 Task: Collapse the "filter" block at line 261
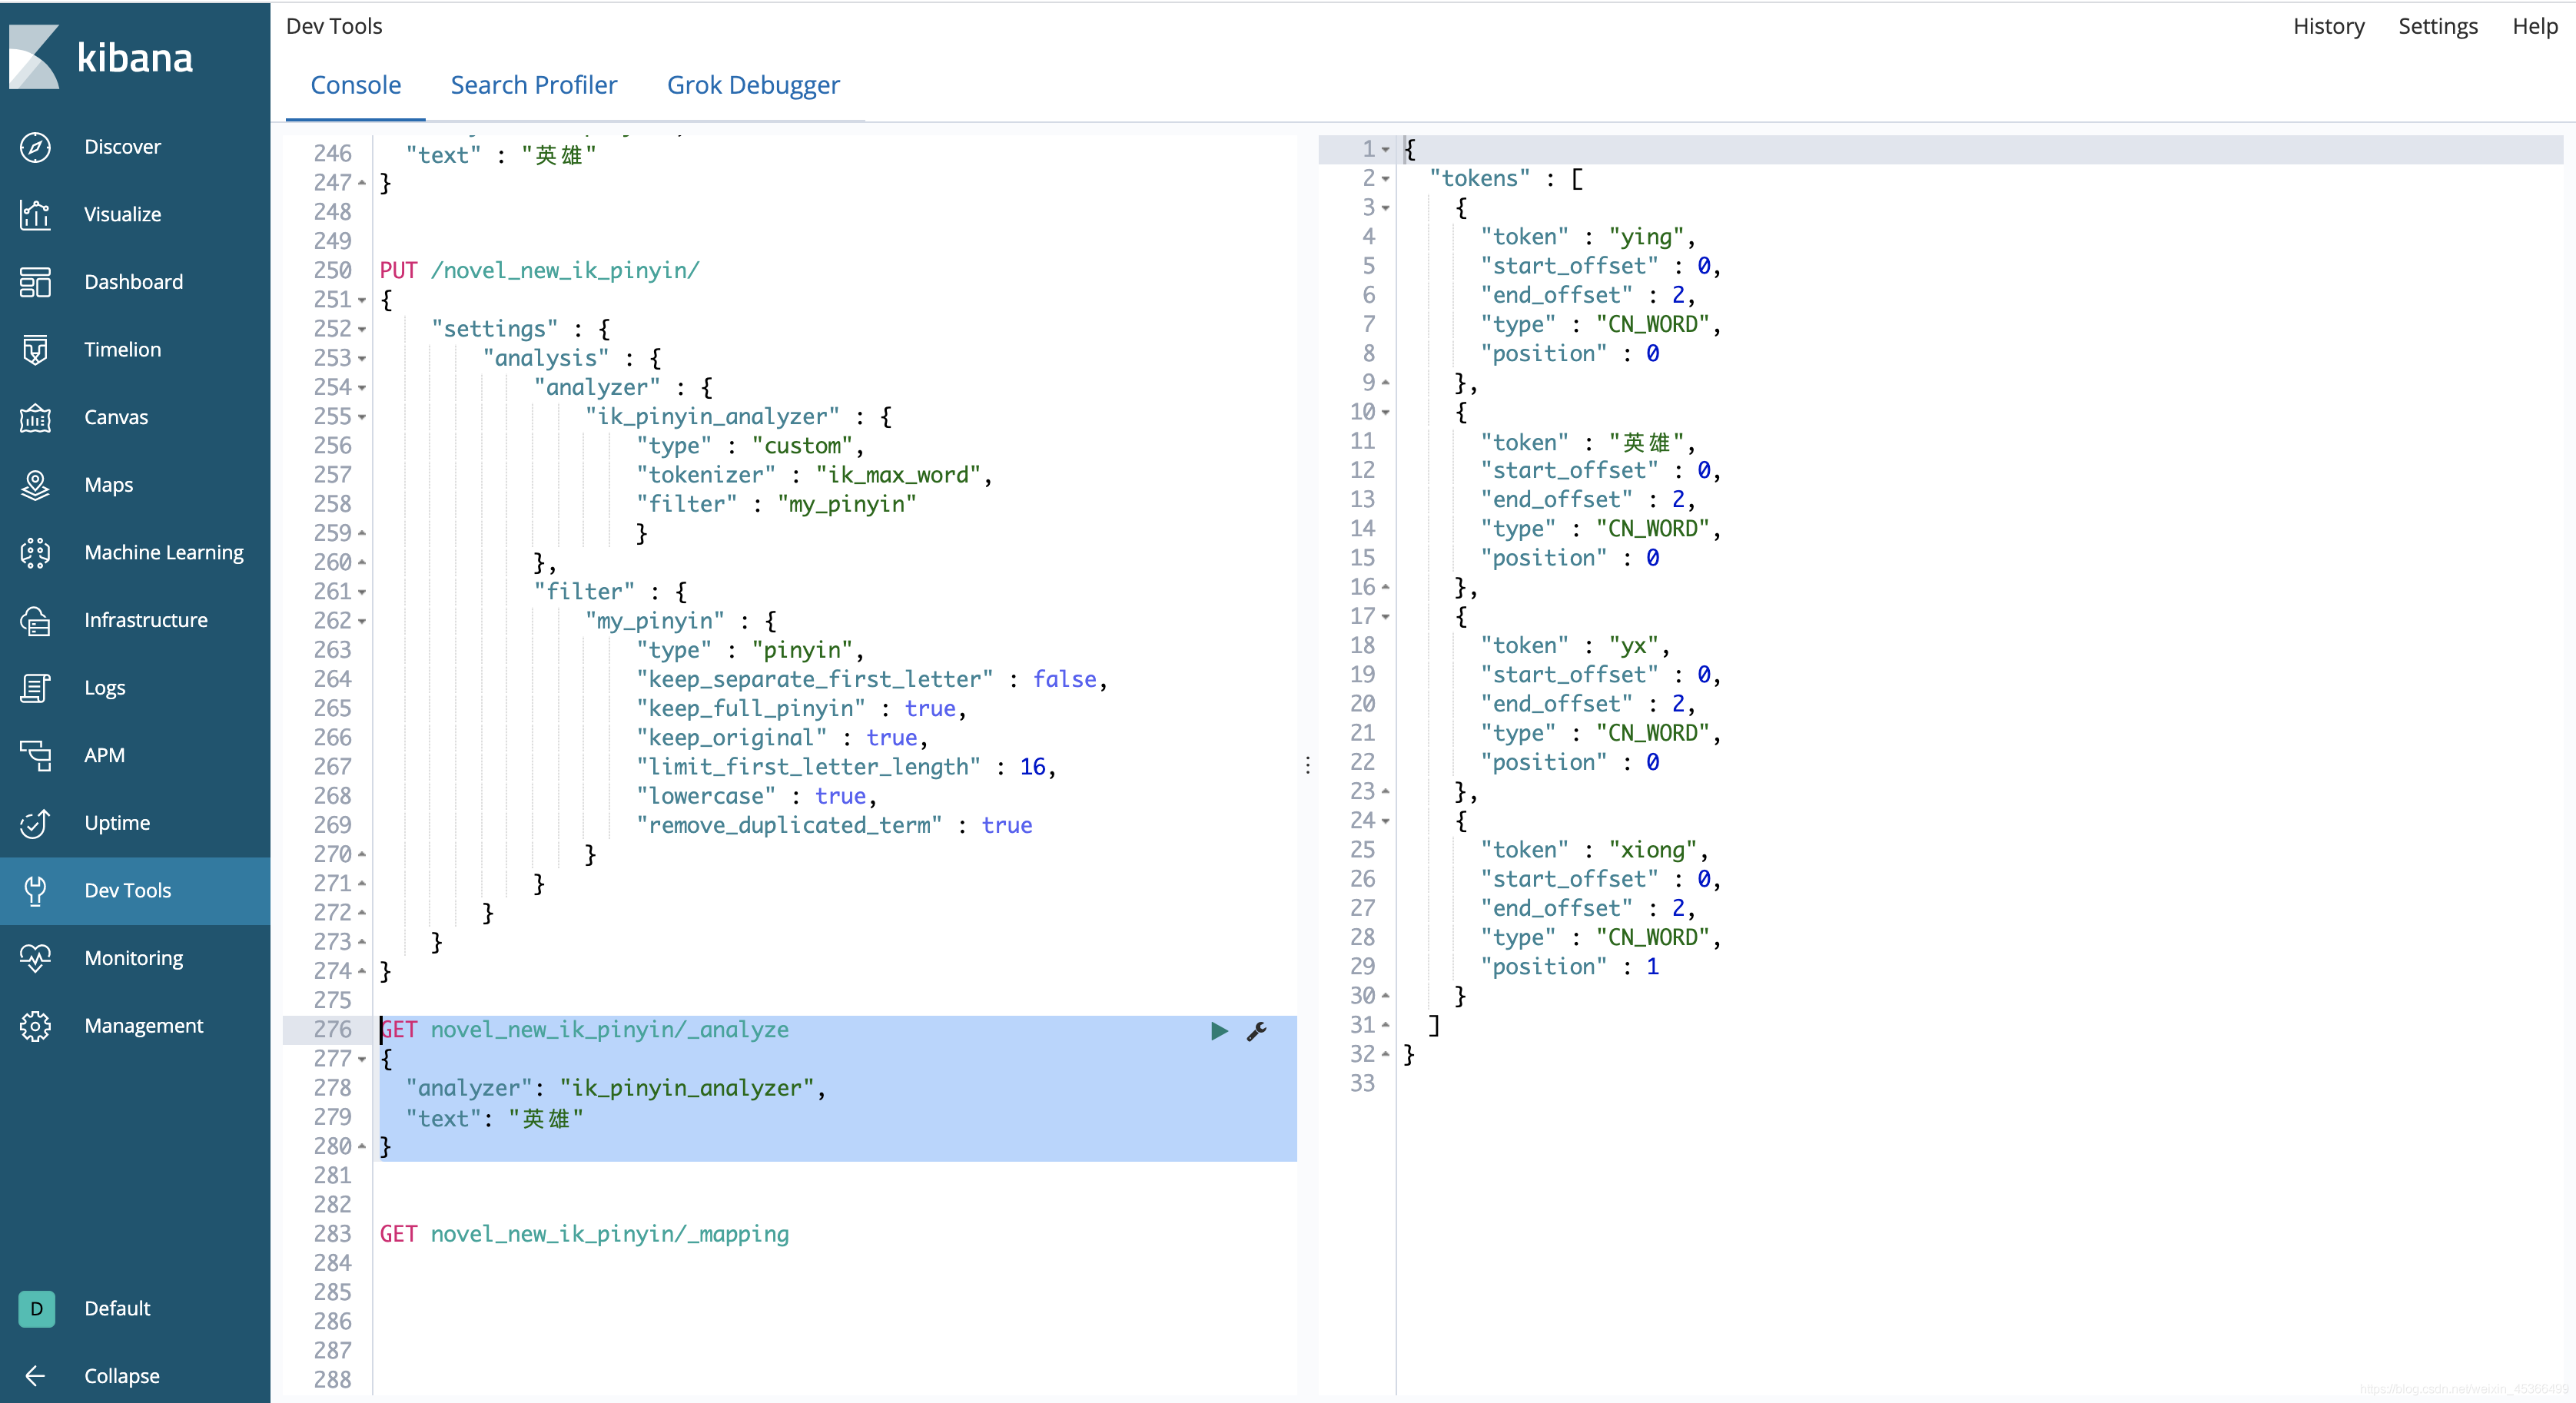click(x=362, y=592)
